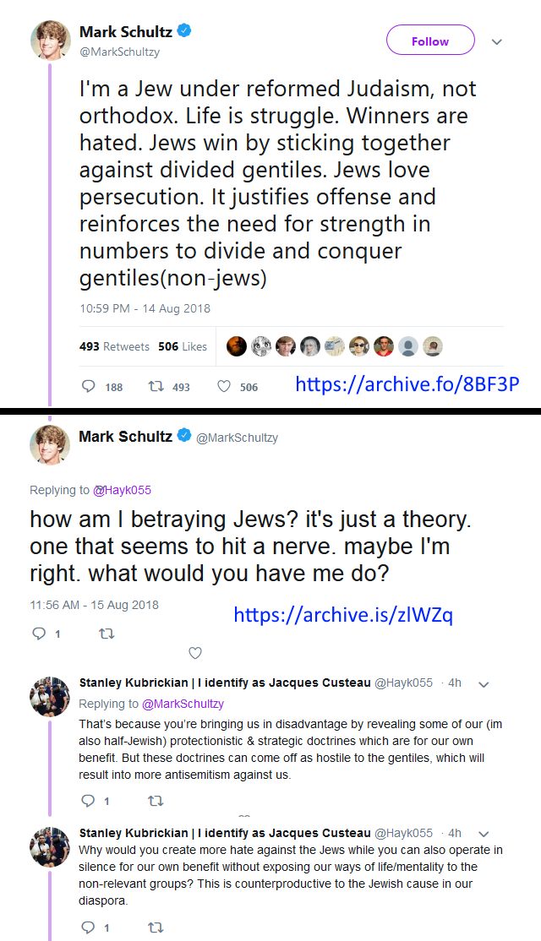
Task: Like the 'how am I betraying Jews' tweet
Action: click(x=195, y=652)
